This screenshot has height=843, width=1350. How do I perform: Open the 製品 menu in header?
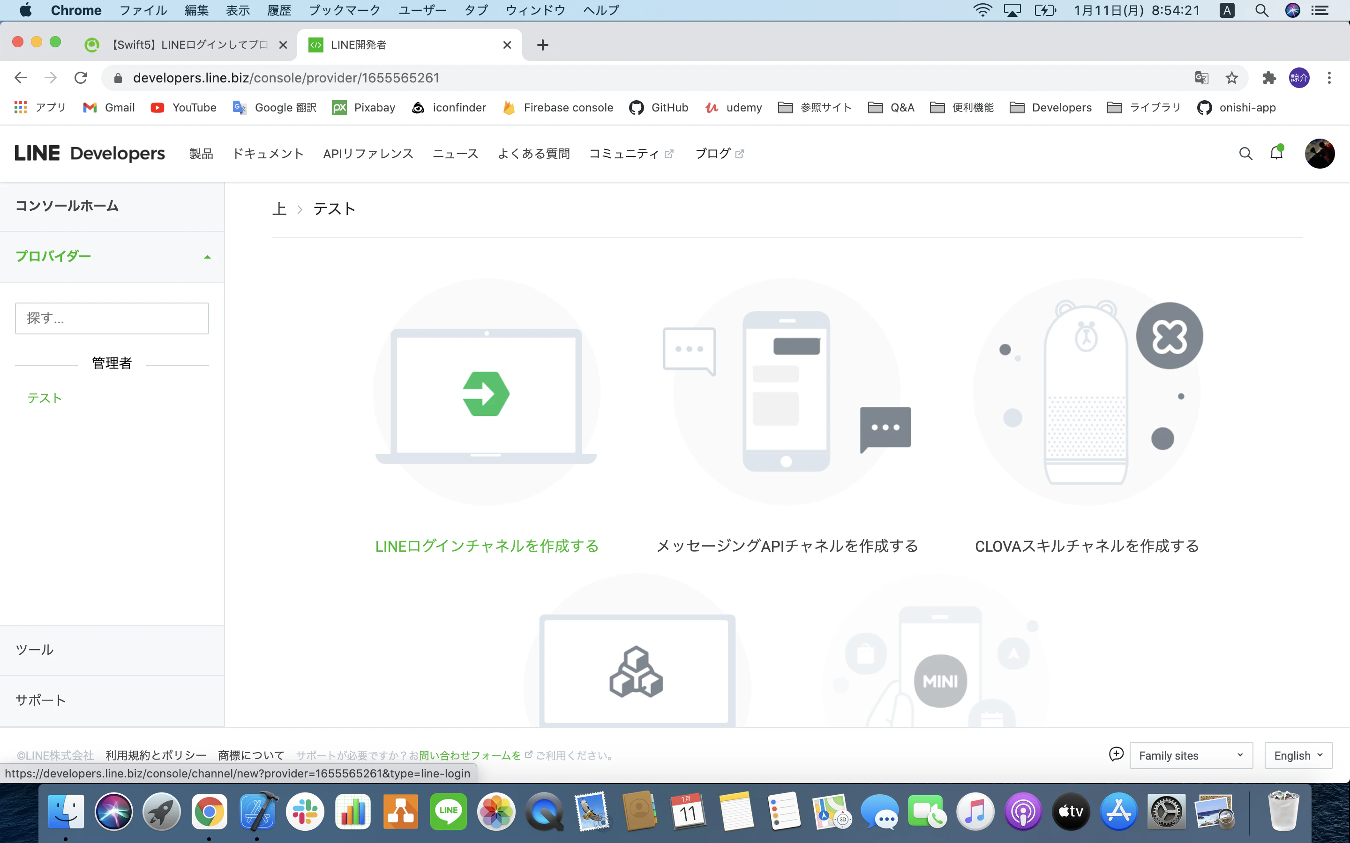coord(201,154)
